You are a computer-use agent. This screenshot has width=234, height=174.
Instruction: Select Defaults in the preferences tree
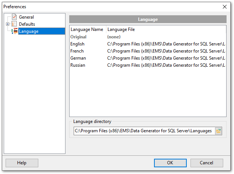tap(27, 24)
